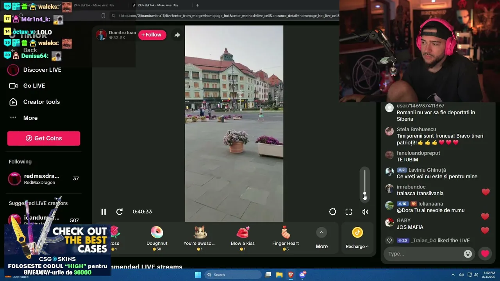Click username Stela Brehuescu in chat

(x=416, y=129)
